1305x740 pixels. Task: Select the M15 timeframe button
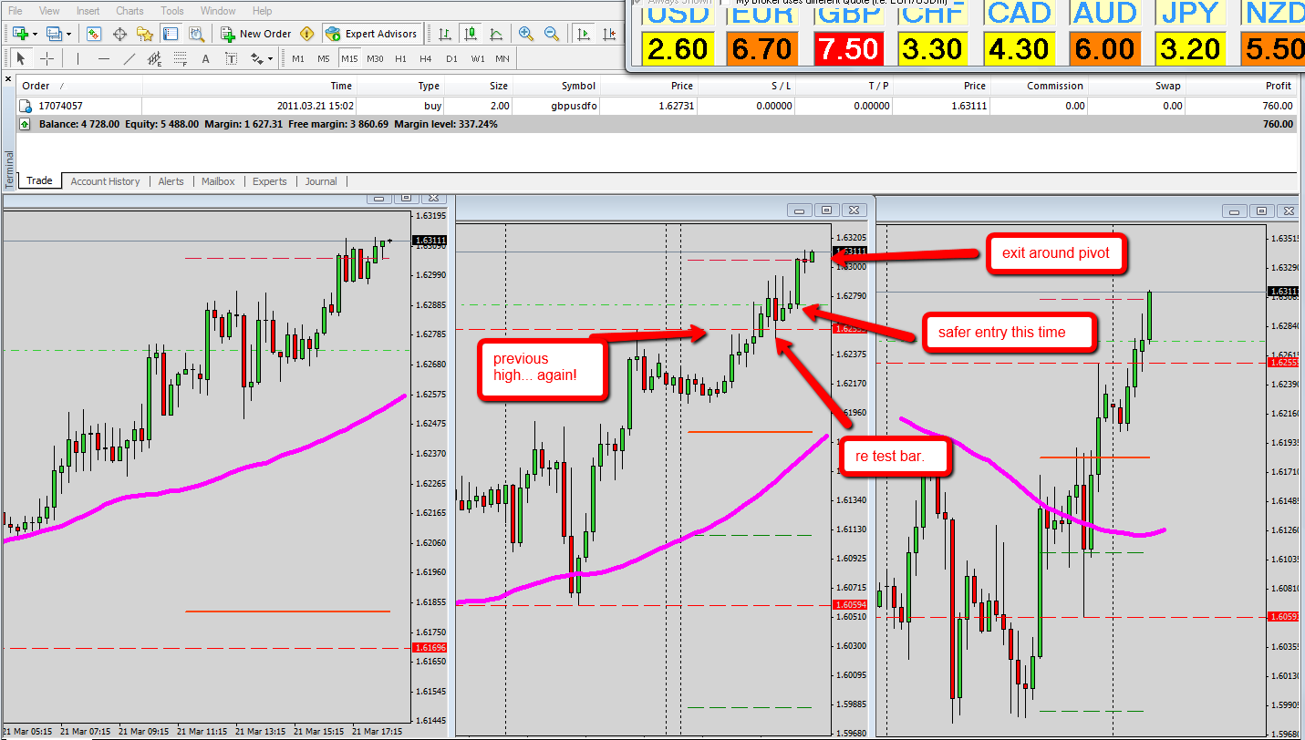[x=349, y=58]
